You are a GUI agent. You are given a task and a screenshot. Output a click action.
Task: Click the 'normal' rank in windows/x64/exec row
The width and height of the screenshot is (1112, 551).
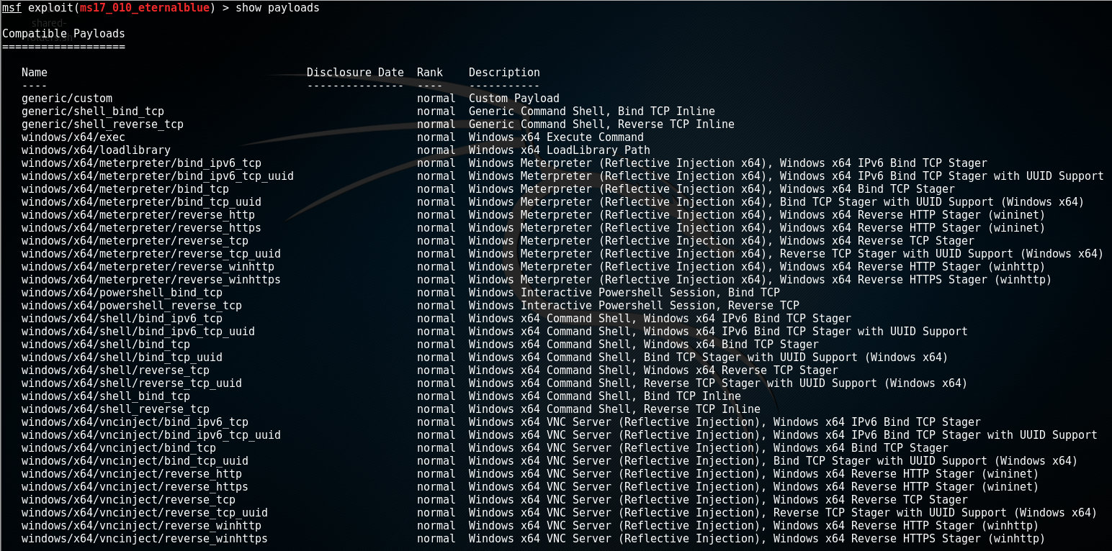point(436,137)
